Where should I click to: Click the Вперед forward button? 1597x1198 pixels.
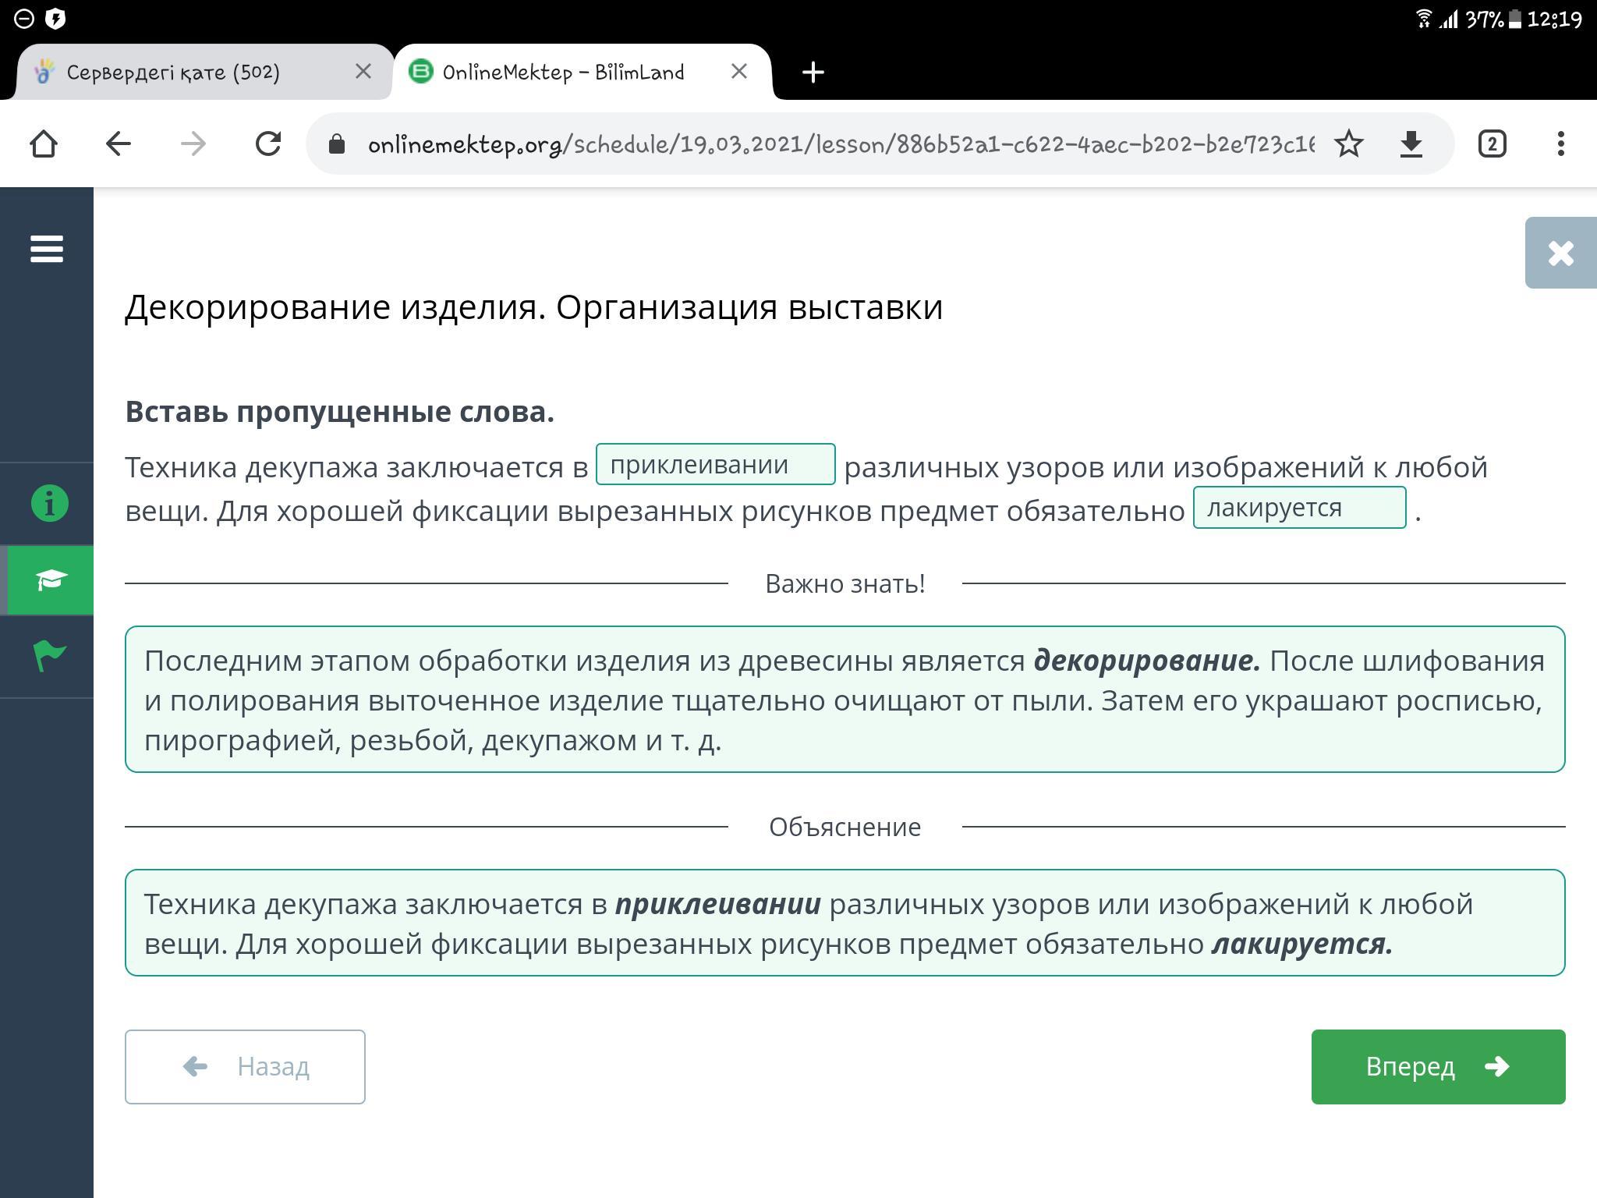[x=1437, y=1066]
